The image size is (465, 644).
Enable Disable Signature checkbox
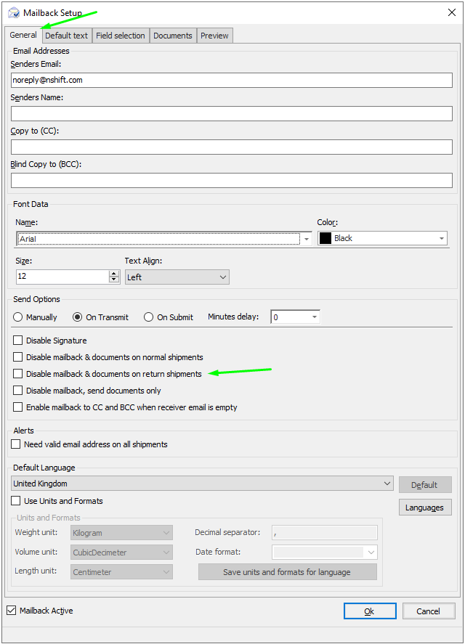(18, 341)
